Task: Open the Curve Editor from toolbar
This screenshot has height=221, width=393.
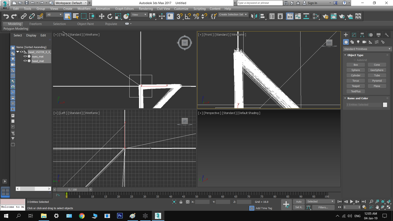Action: pyautogui.click(x=298, y=16)
